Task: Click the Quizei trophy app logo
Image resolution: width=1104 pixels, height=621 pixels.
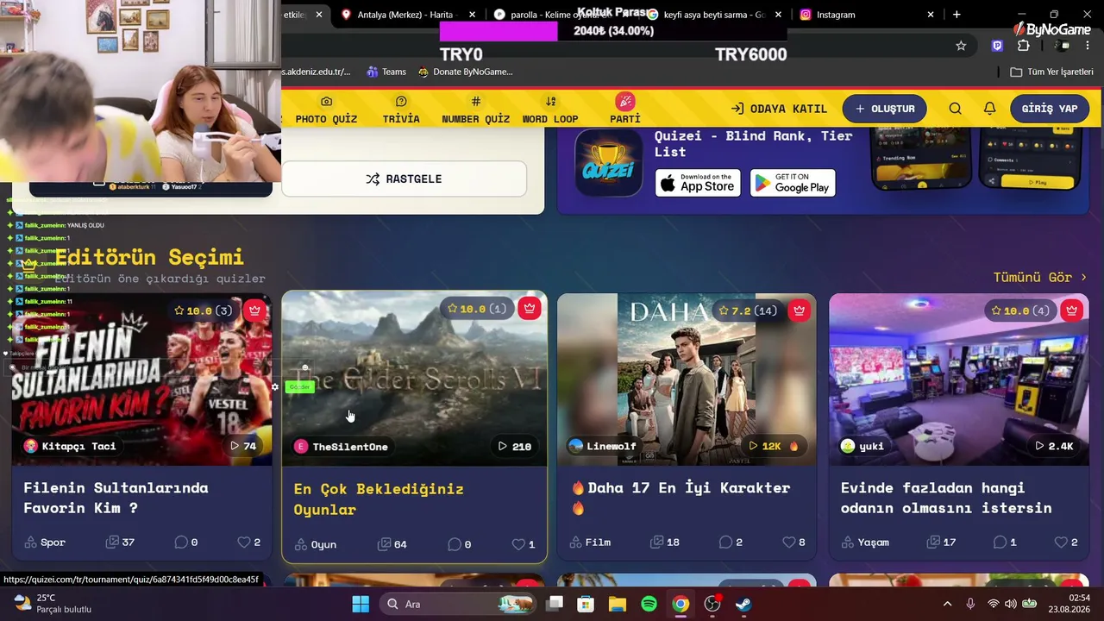Action: [609, 163]
